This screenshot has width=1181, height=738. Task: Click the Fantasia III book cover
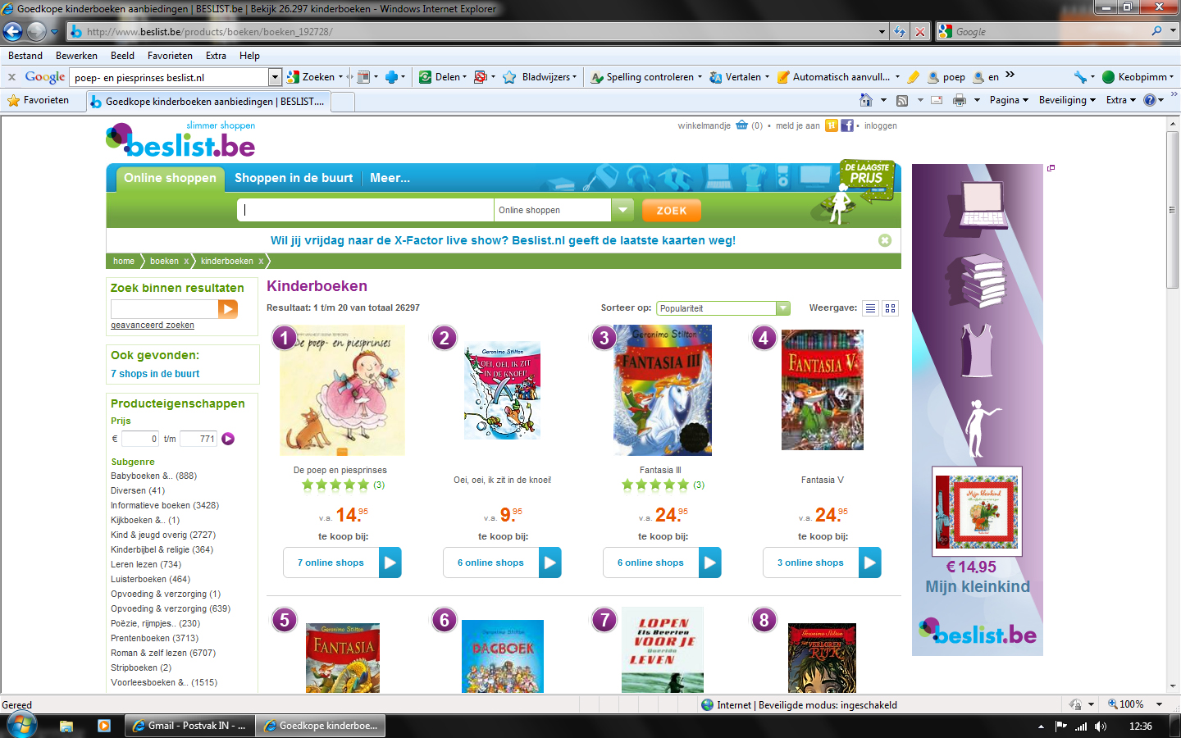[x=663, y=390]
